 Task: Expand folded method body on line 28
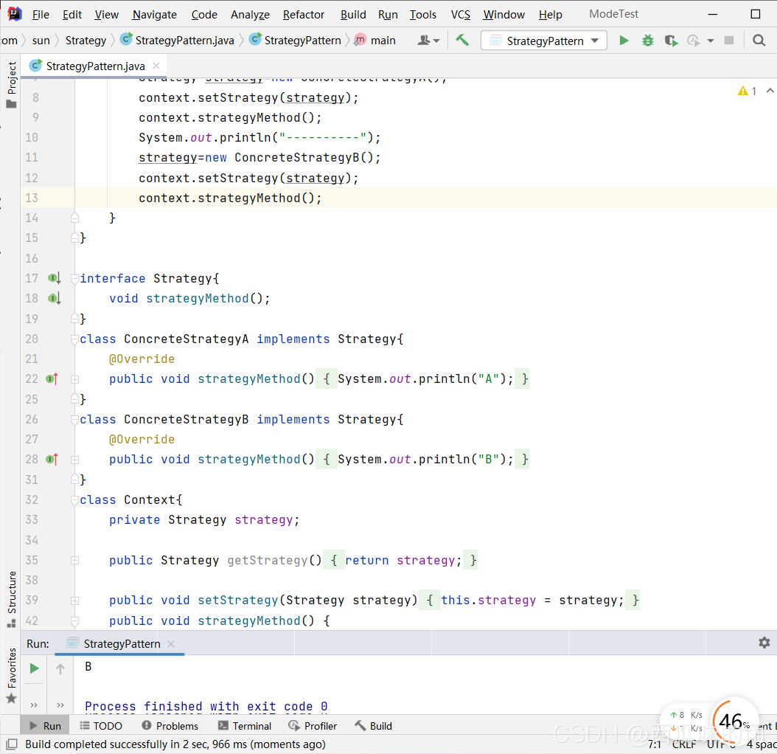pos(75,460)
